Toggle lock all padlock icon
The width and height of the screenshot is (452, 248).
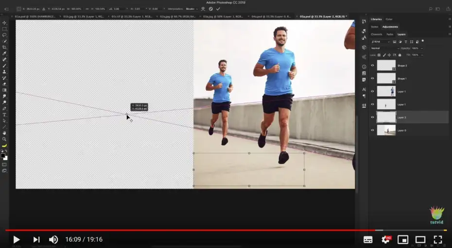(x=400, y=55)
